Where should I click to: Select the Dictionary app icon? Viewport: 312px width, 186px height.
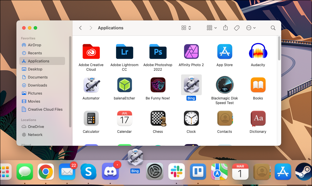pyautogui.click(x=258, y=118)
